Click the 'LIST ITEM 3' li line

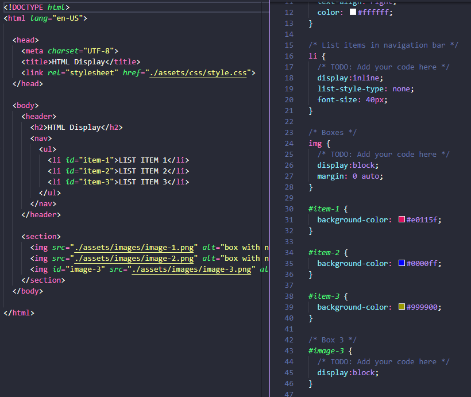click(118, 182)
